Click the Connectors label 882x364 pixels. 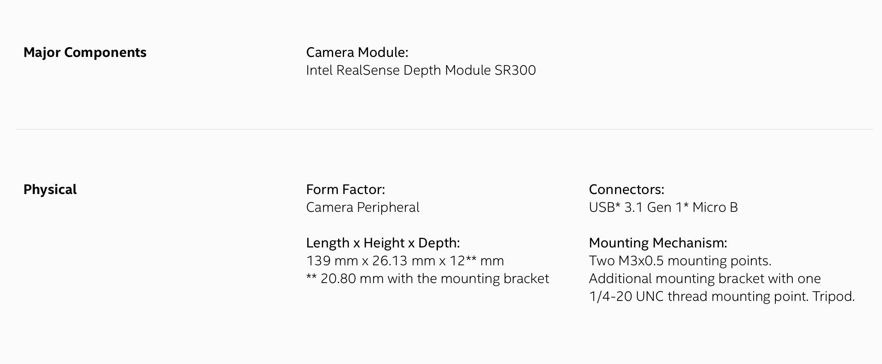click(x=626, y=189)
